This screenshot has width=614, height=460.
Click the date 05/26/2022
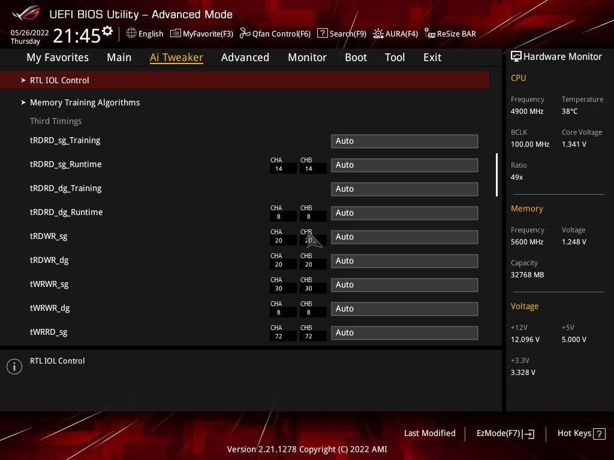[x=30, y=33]
